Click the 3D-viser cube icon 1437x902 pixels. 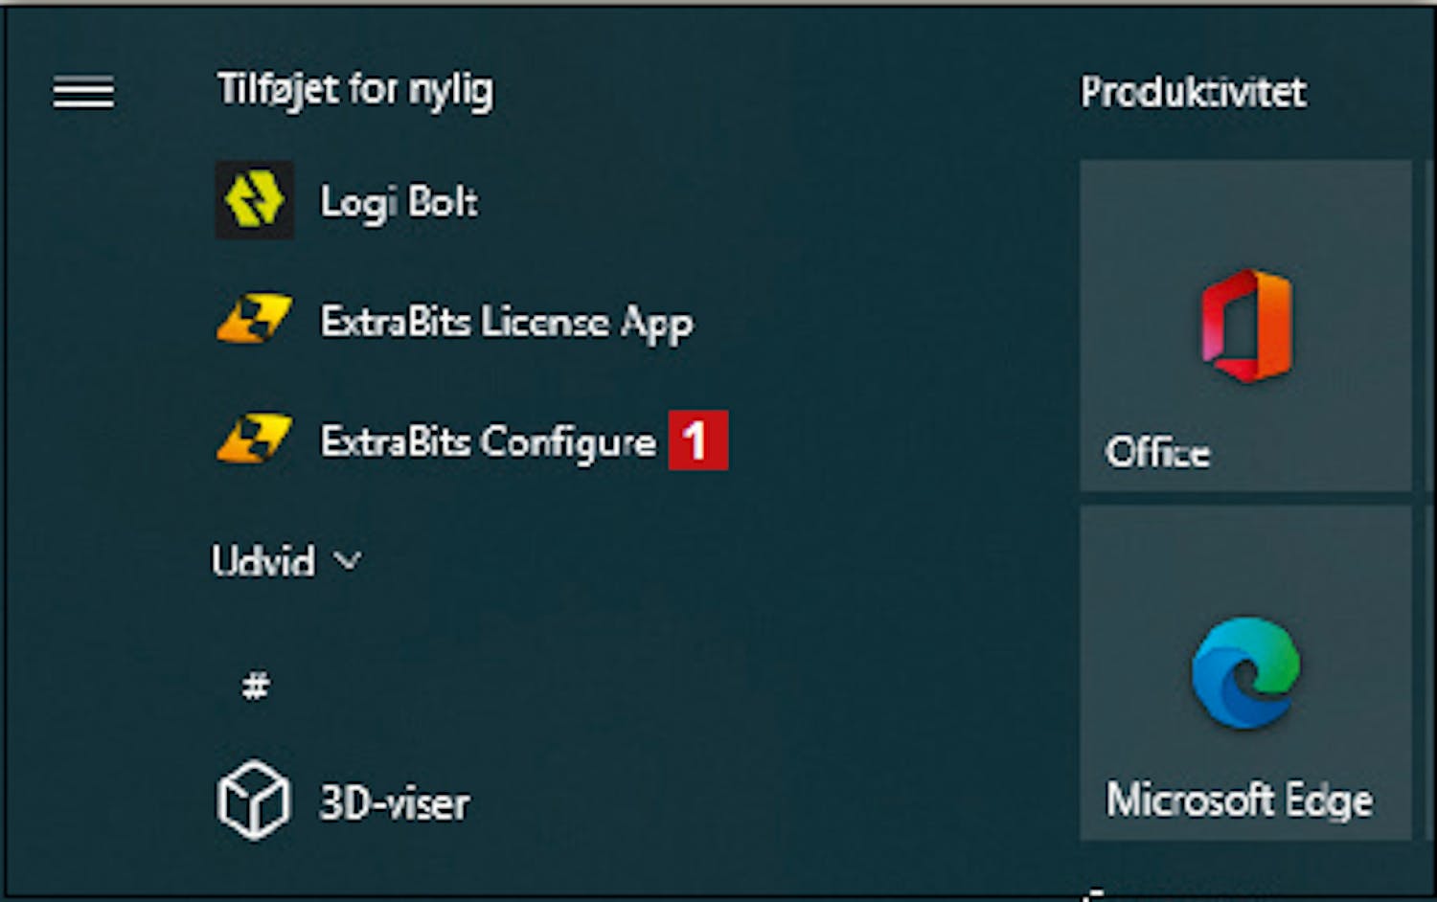(x=254, y=800)
